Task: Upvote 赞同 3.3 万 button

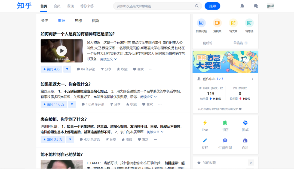Action: tap(53, 139)
